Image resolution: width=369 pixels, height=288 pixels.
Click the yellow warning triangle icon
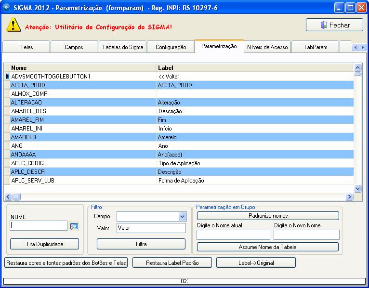pos(13,25)
